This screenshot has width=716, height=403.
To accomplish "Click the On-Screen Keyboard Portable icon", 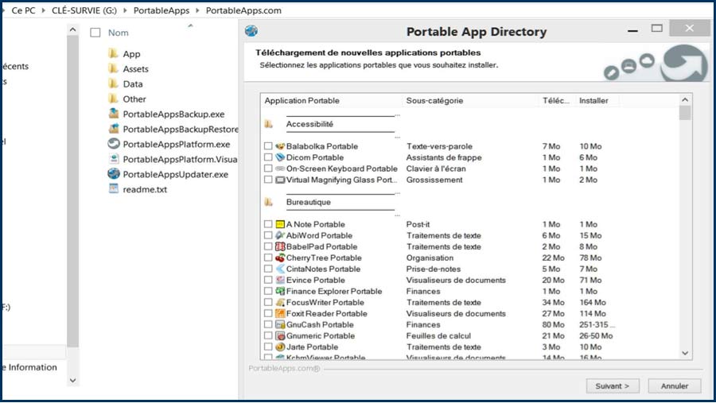I will click(280, 169).
